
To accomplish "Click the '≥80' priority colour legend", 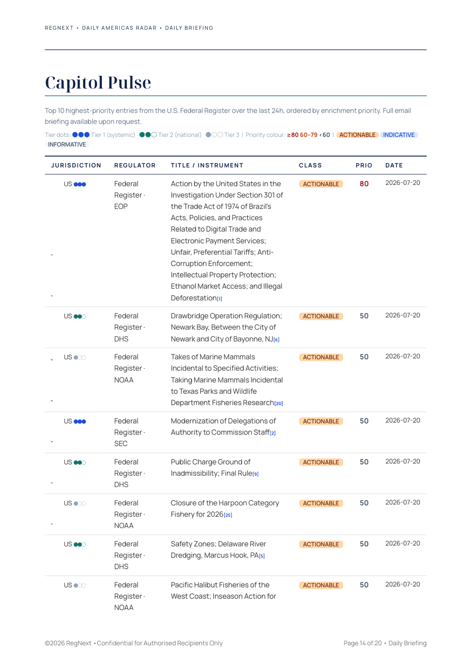I will click(293, 135).
